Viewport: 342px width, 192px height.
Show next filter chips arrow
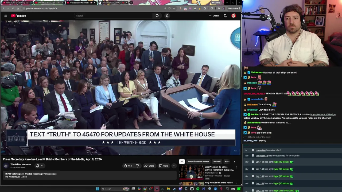[235, 162]
